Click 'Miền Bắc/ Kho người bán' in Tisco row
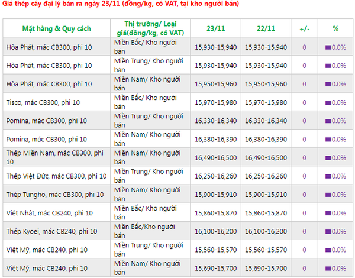Screen dimensions: 355x278 coord(146,102)
